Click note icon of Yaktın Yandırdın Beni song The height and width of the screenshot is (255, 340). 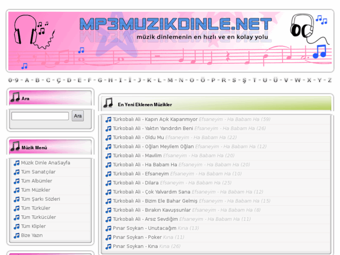coord(108,129)
